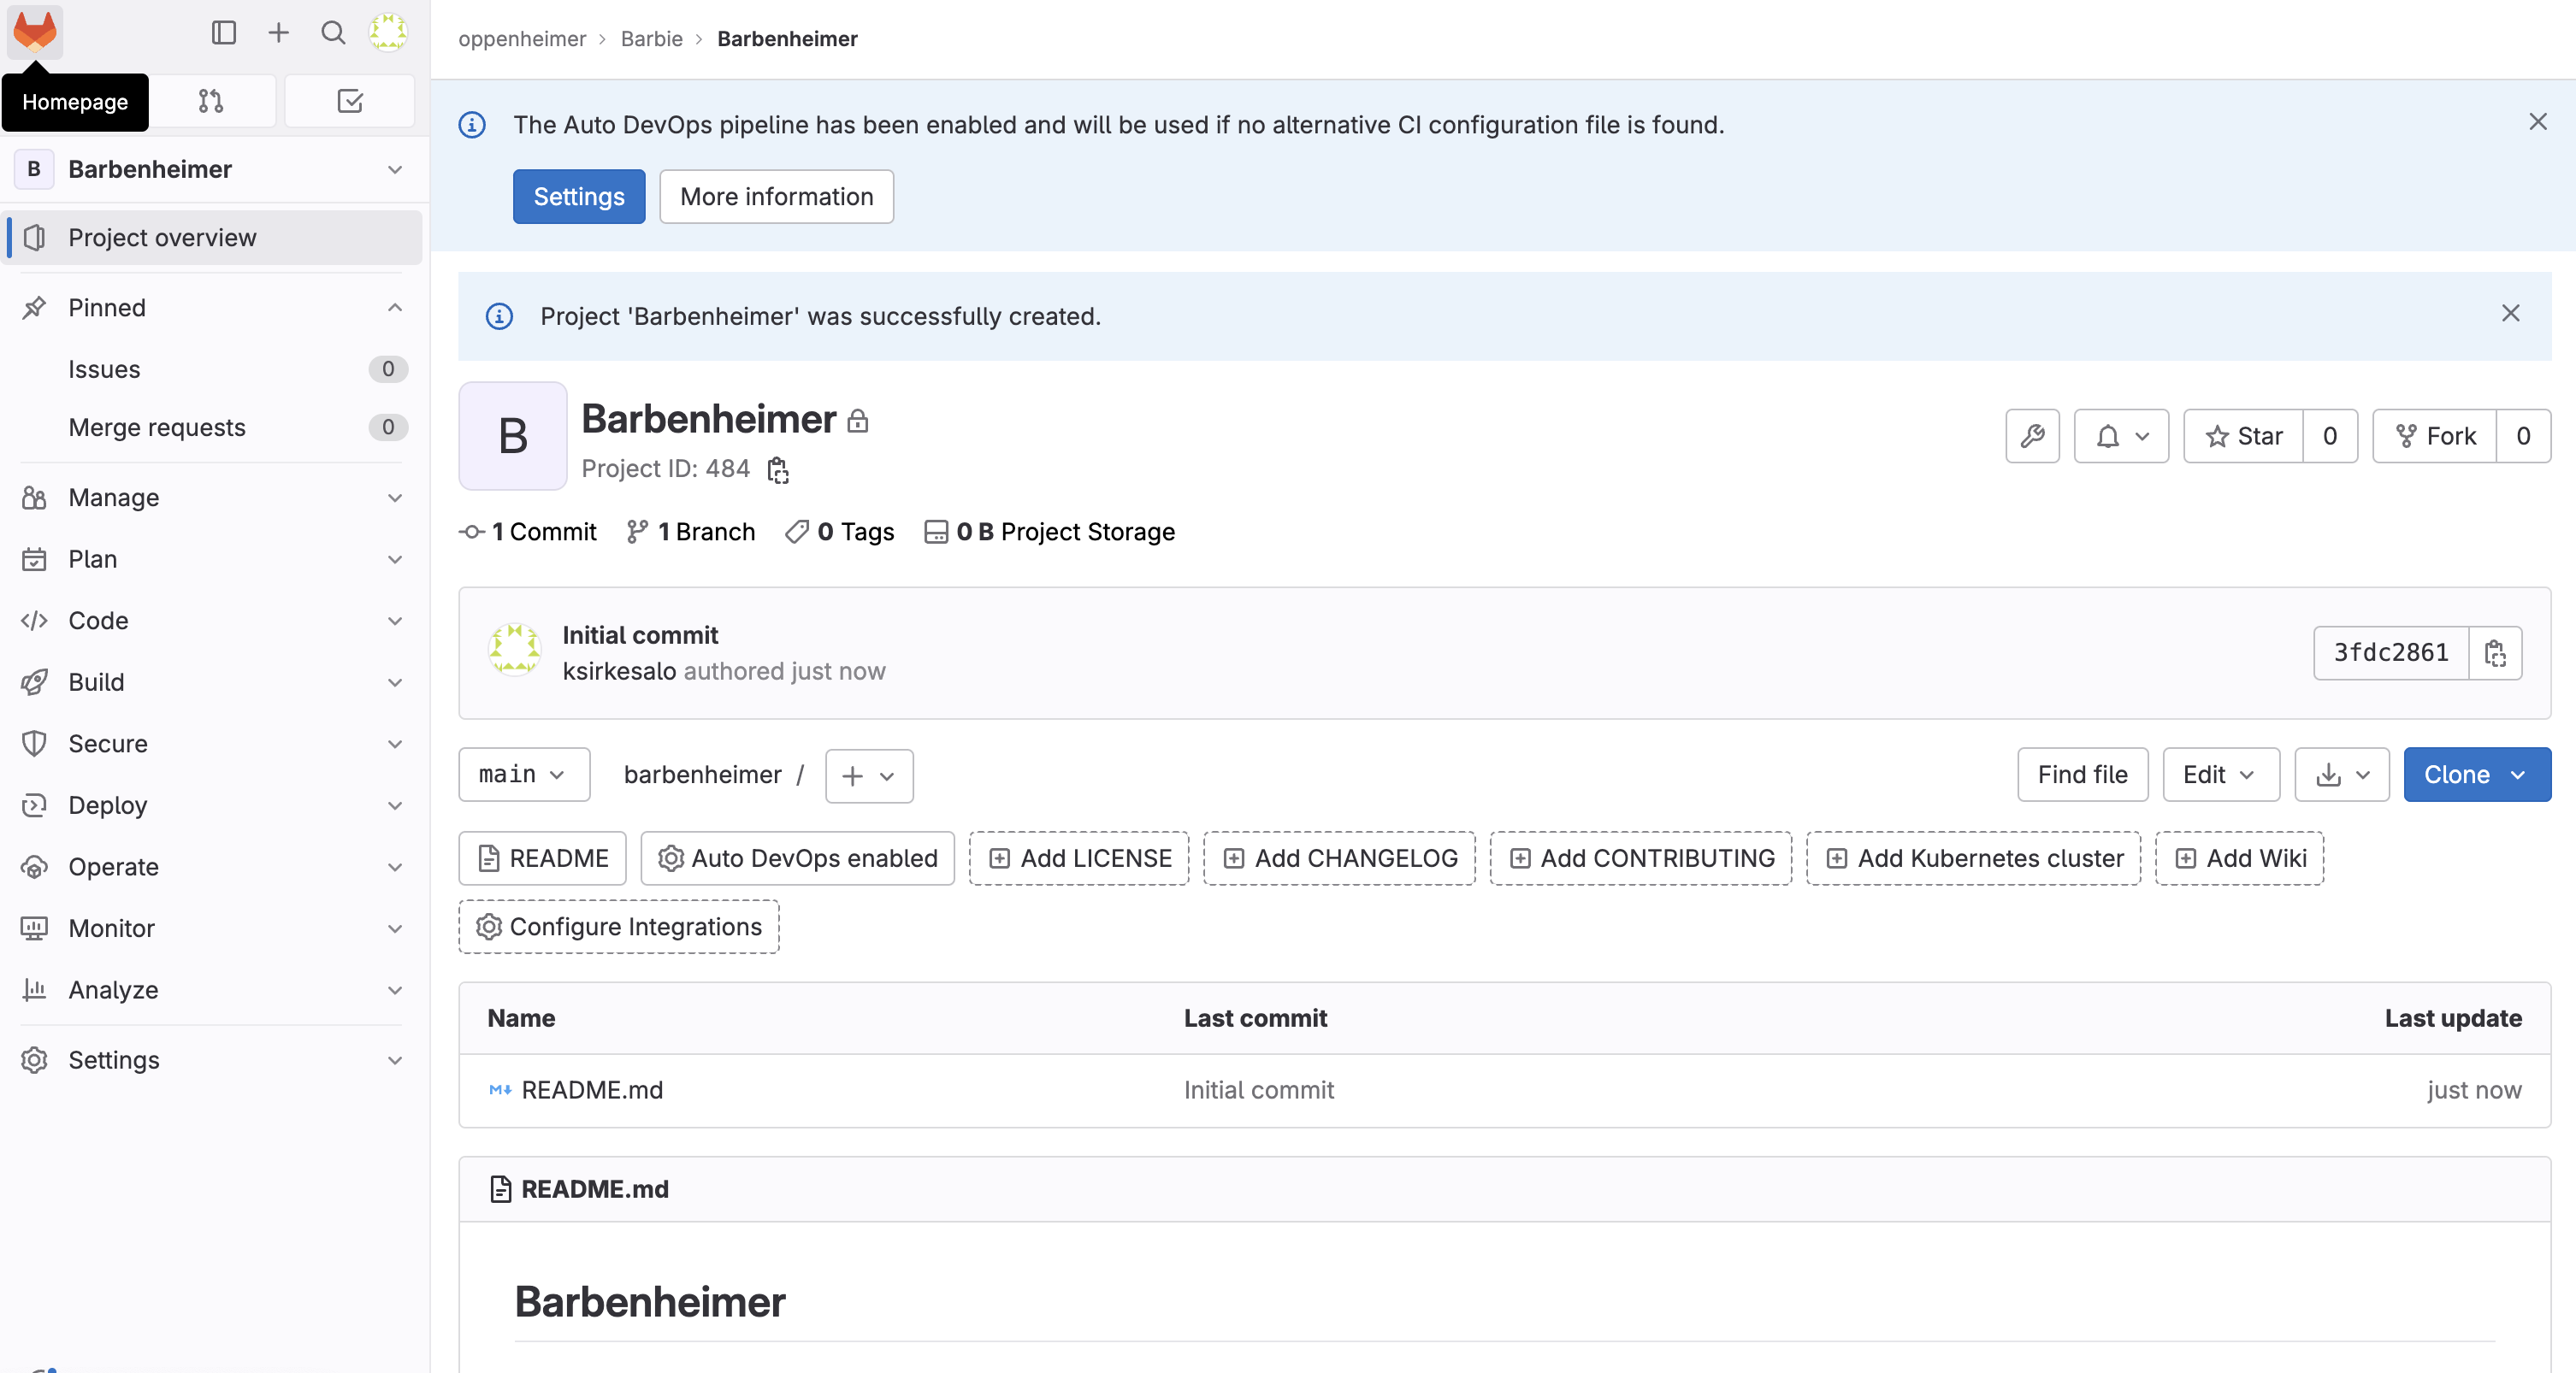
Task: Expand the barbenheimer folder dropdown
Action: point(867,775)
